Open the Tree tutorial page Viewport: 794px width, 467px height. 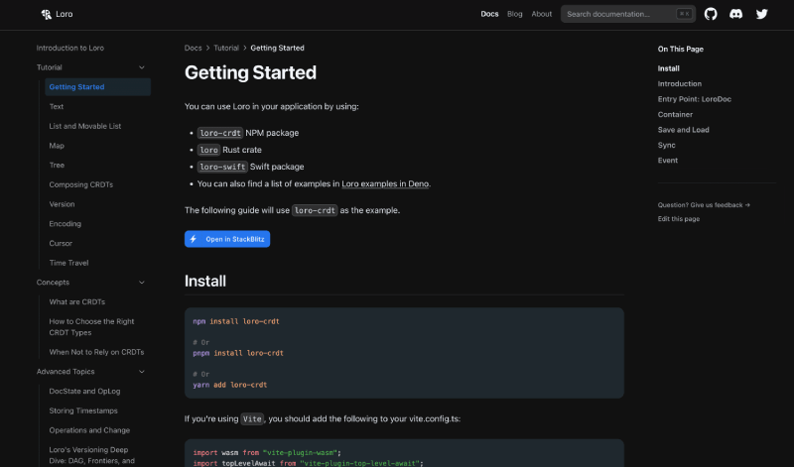tap(57, 165)
